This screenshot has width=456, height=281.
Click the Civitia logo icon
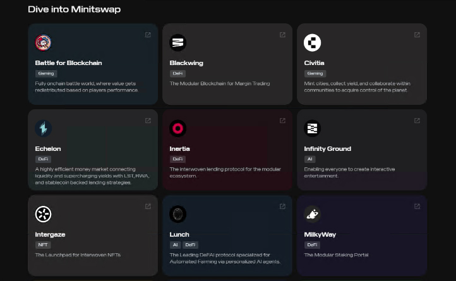click(313, 43)
